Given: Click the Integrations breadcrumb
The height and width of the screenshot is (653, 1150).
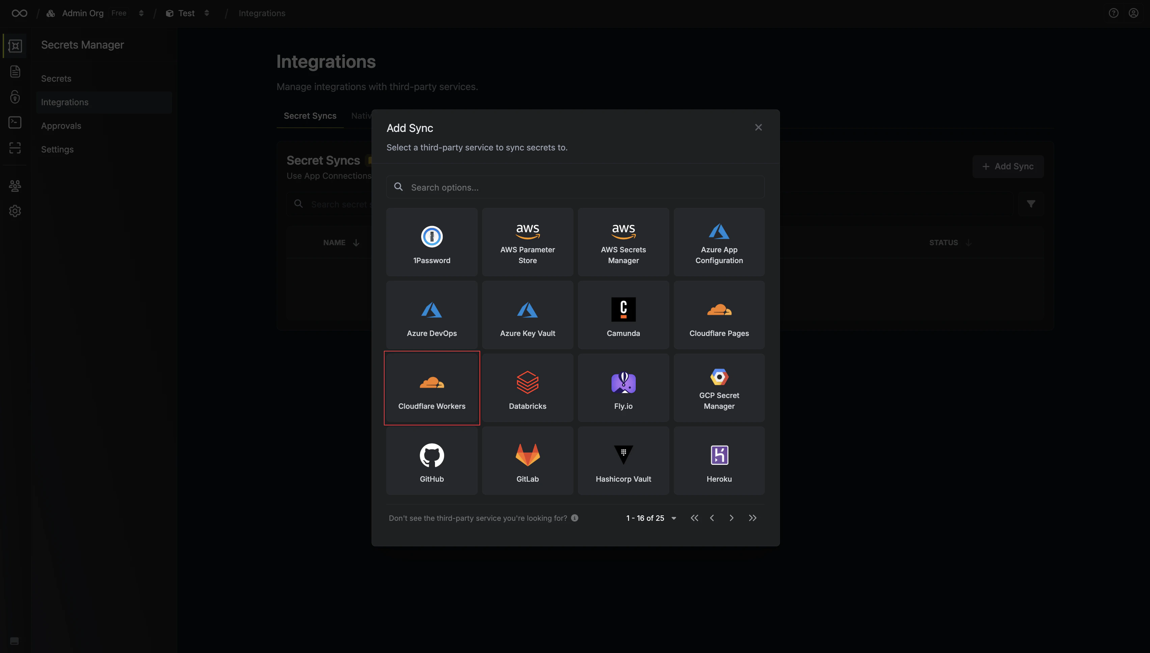Looking at the screenshot, I should coord(262,13).
